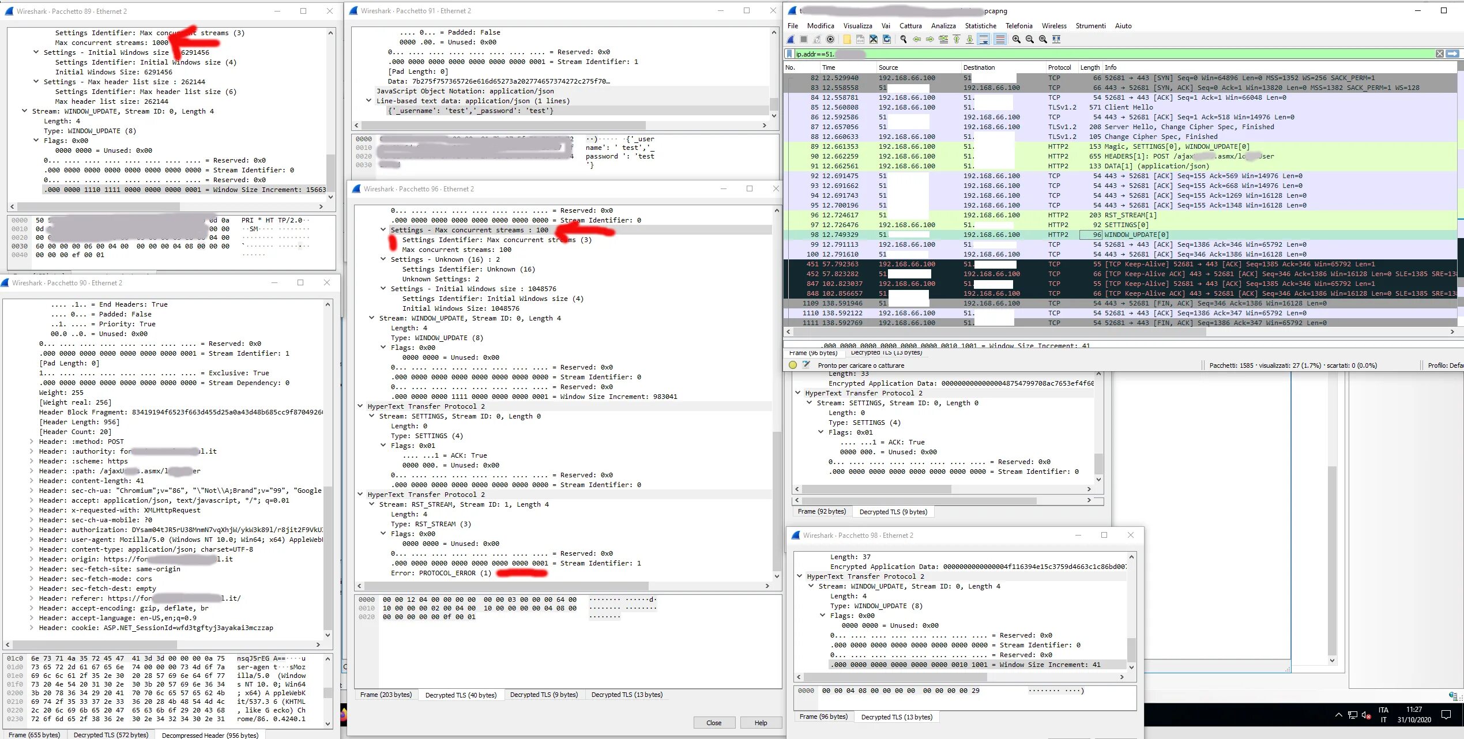Image resolution: width=1464 pixels, height=739 pixels.
Task: Click the display filter bookmark icon
Action: tap(790, 54)
